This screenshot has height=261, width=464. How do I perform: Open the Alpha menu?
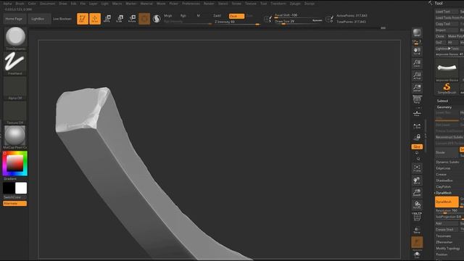pos(7,4)
